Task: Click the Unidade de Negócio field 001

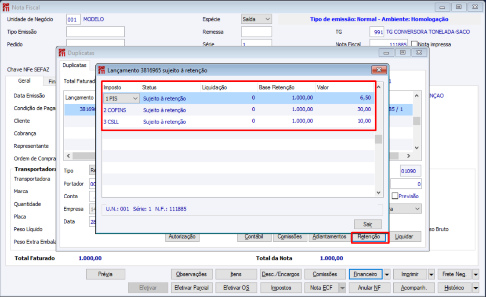Action: [x=73, y=19]
